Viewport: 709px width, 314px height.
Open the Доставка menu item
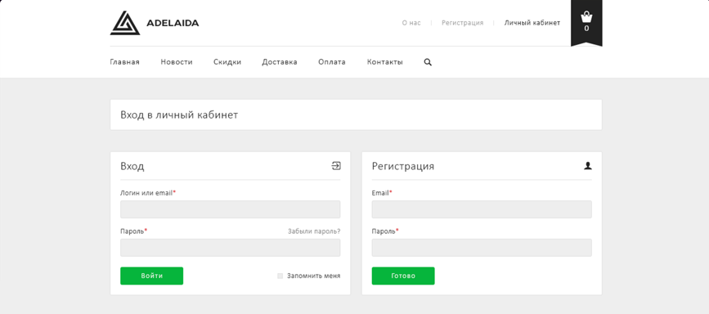click(280, 62)
